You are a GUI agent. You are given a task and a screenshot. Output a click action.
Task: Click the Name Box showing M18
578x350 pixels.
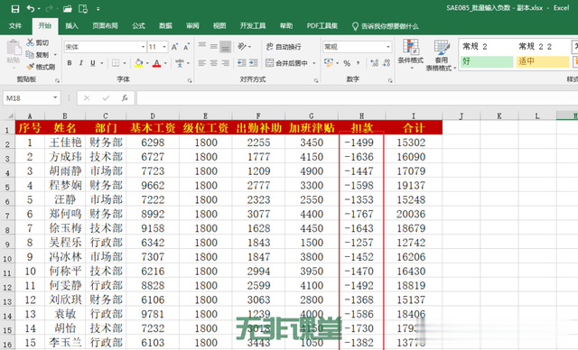pyautogui.click(x=31, y=98)
